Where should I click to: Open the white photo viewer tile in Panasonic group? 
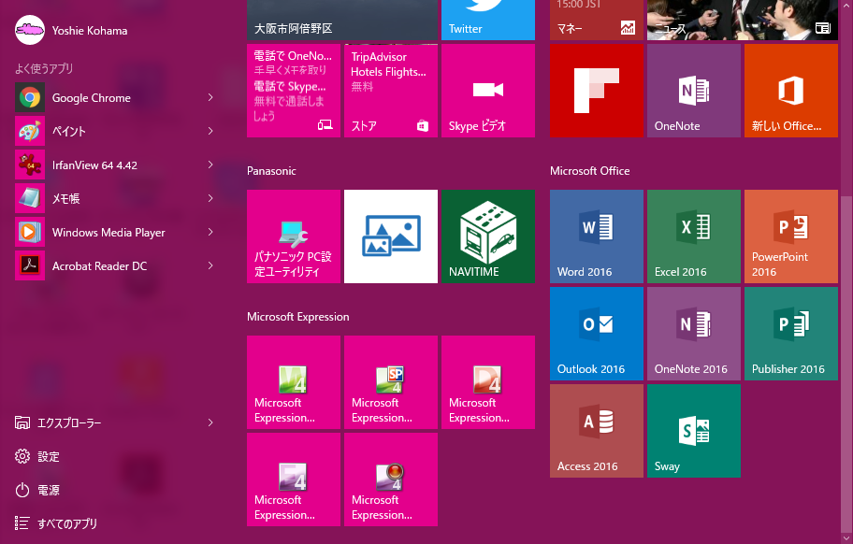click(x=391, y=236)
